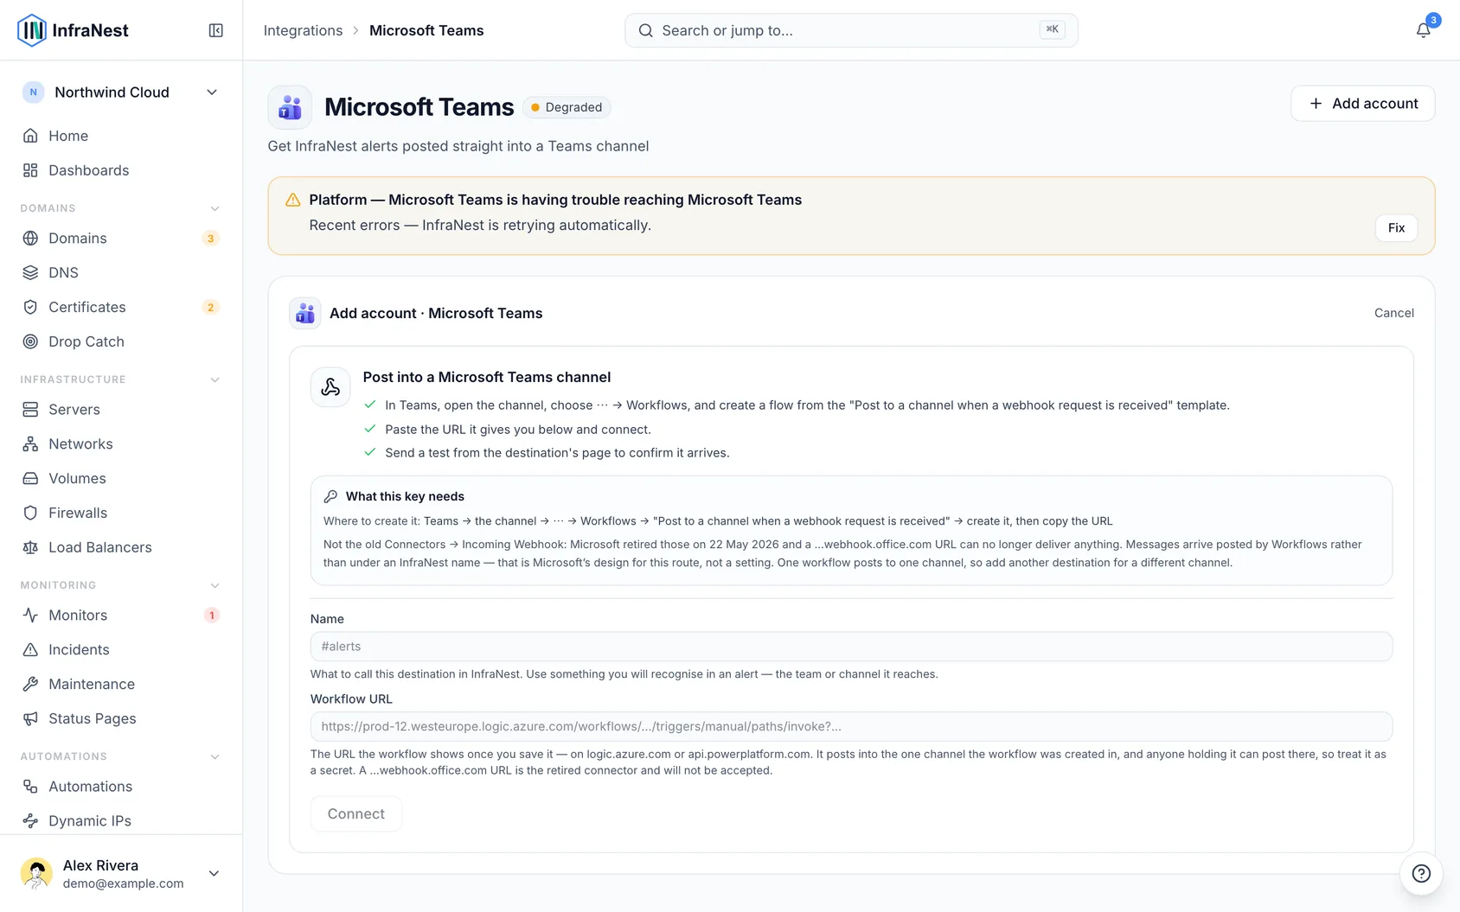Open the help question mark button

1421,873
